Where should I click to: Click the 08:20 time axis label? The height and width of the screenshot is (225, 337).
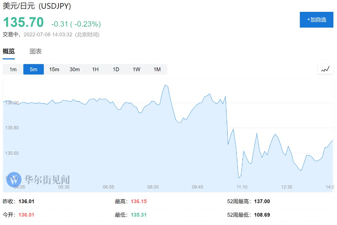pos(153,187)
